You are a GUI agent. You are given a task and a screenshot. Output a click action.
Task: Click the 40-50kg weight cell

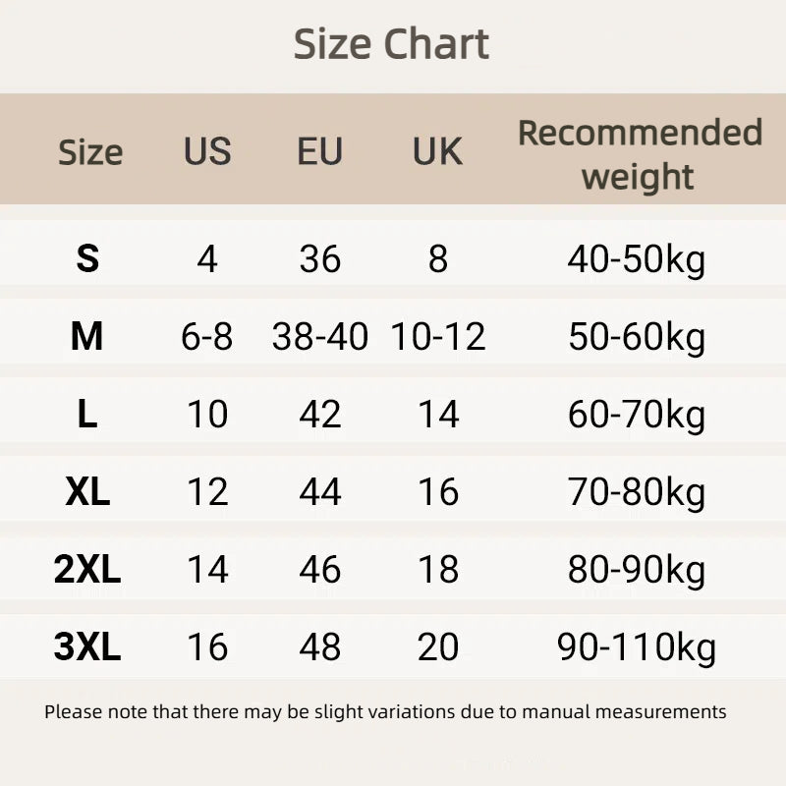point(637,259)
